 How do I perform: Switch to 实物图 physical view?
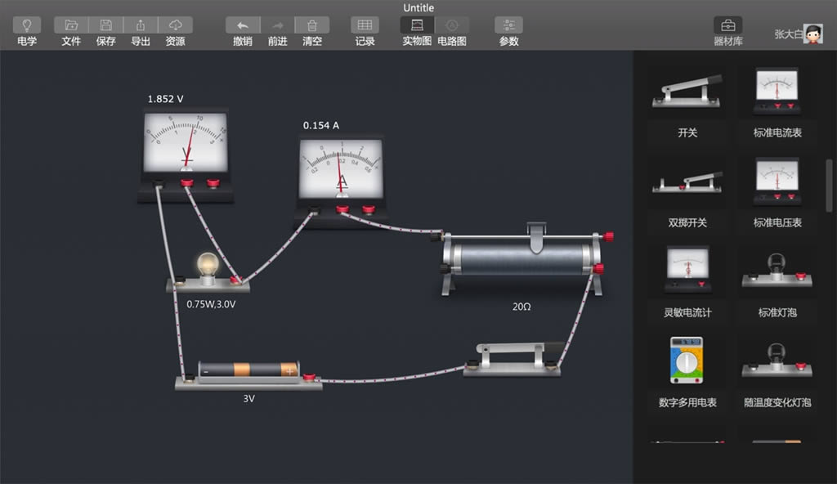click(417, 25)
